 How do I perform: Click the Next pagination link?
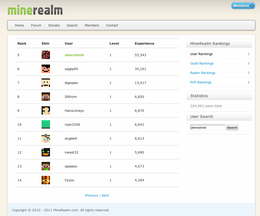pos(105,195)
